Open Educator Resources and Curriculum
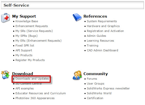 [x=41, y=93]
